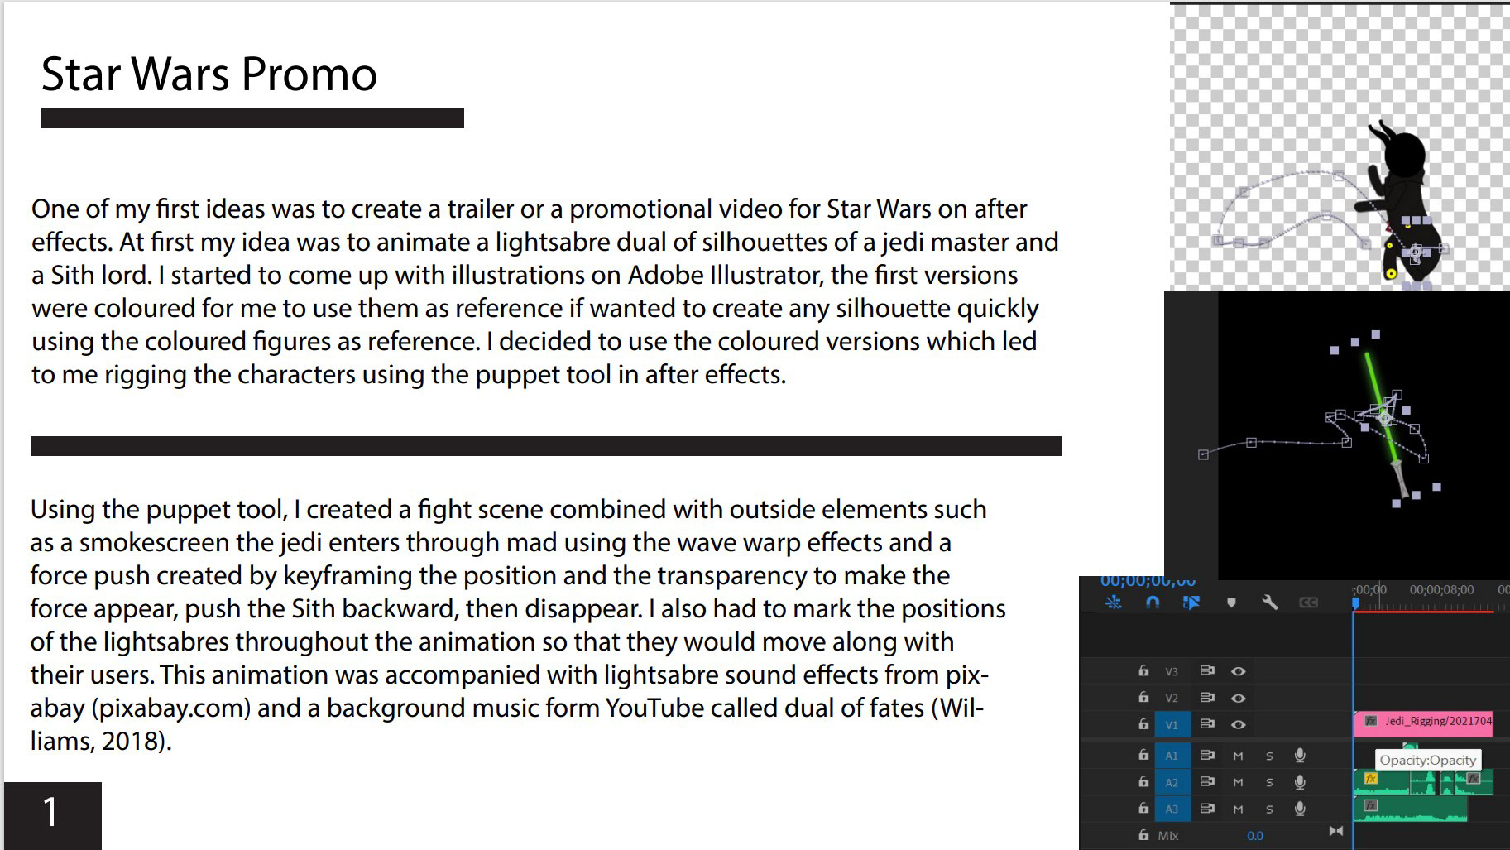Mute audio track A3
The width and height of the screenshot is (1510, 850).
(x=1239, y=809)
